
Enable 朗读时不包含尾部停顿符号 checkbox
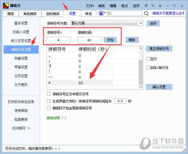(x=49, y=108)
